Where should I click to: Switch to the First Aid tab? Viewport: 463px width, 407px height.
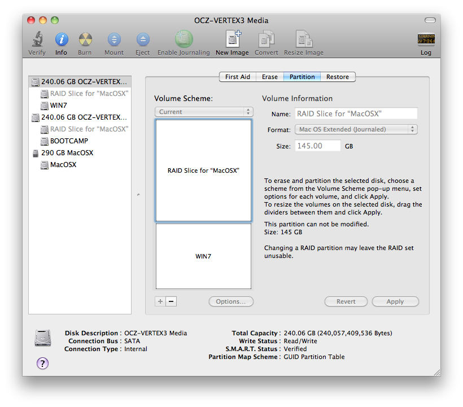pos(237,77)
